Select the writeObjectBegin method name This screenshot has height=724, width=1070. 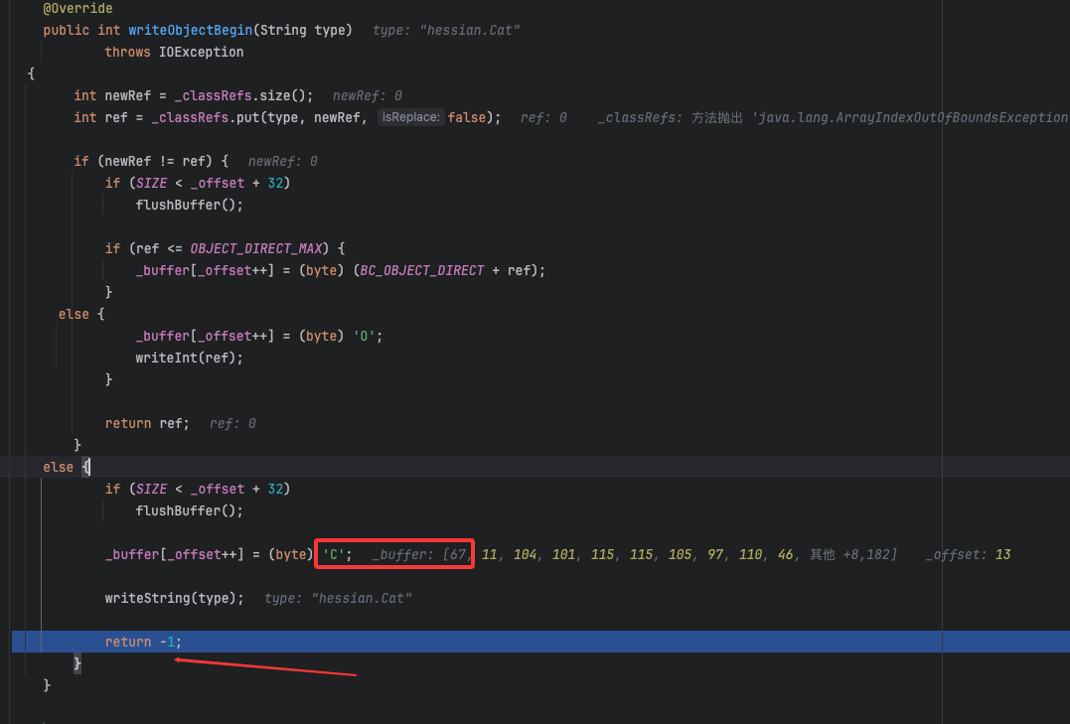pyautogui.click(x=191, y=30)
